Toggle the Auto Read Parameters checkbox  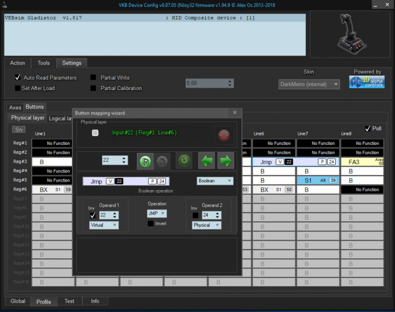[x=18, y=78]
